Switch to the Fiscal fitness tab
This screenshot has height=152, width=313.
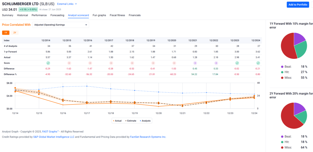(117, 15)
